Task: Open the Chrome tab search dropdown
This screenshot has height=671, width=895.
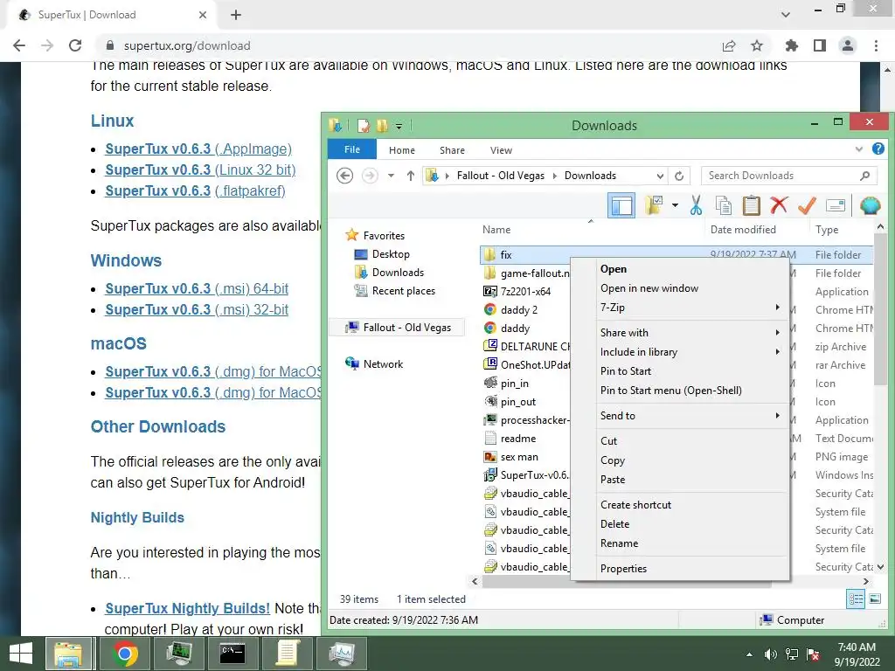Action: click(786, 15)
